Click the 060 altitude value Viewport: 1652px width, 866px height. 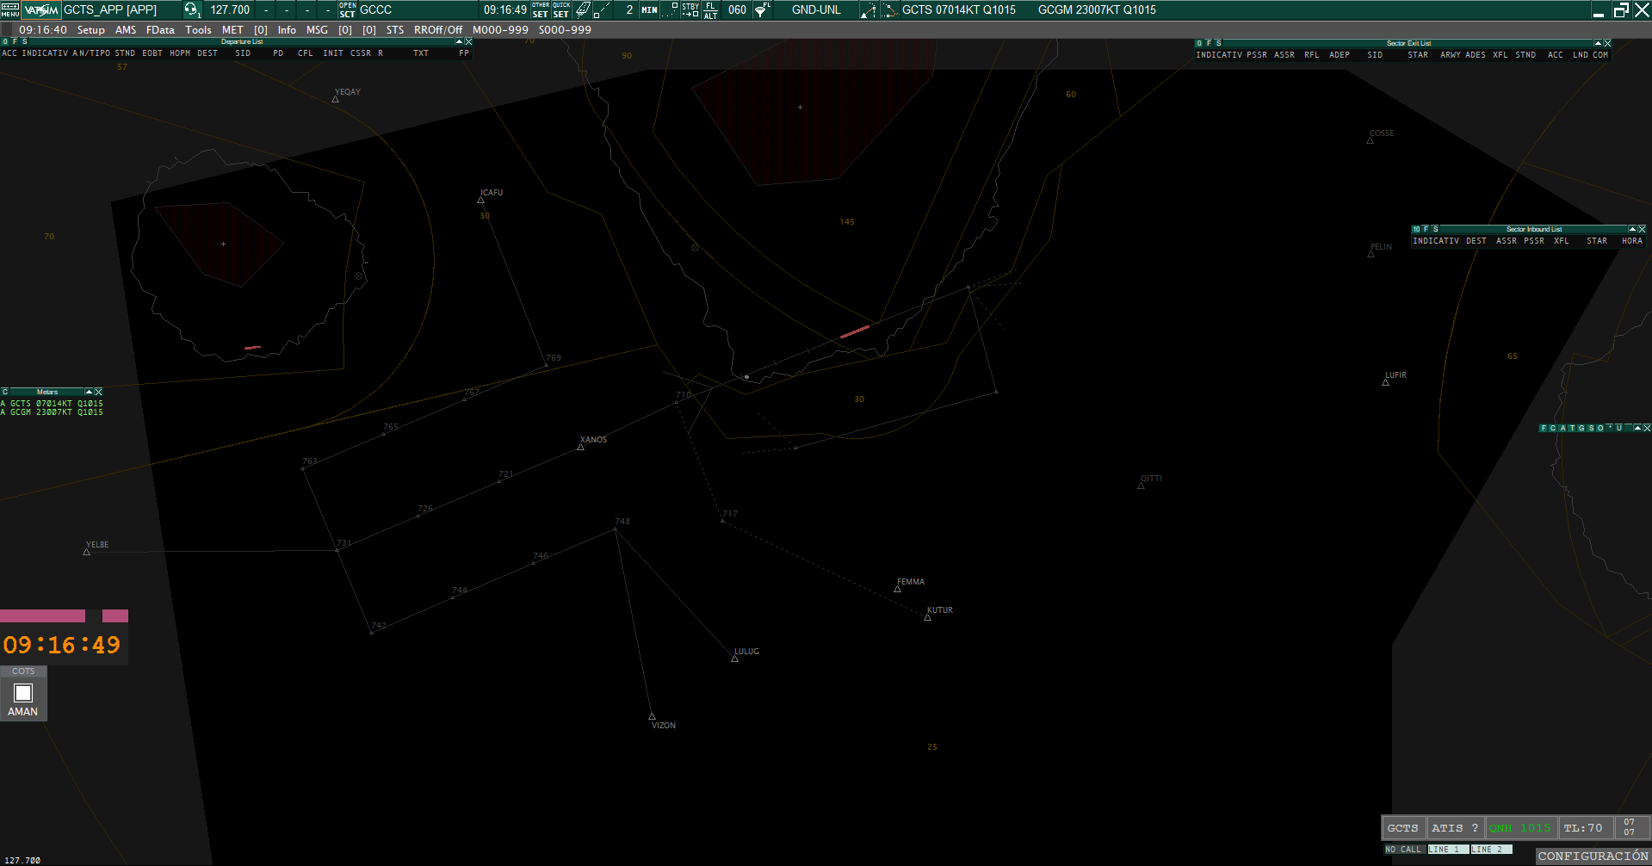(737, 9)
